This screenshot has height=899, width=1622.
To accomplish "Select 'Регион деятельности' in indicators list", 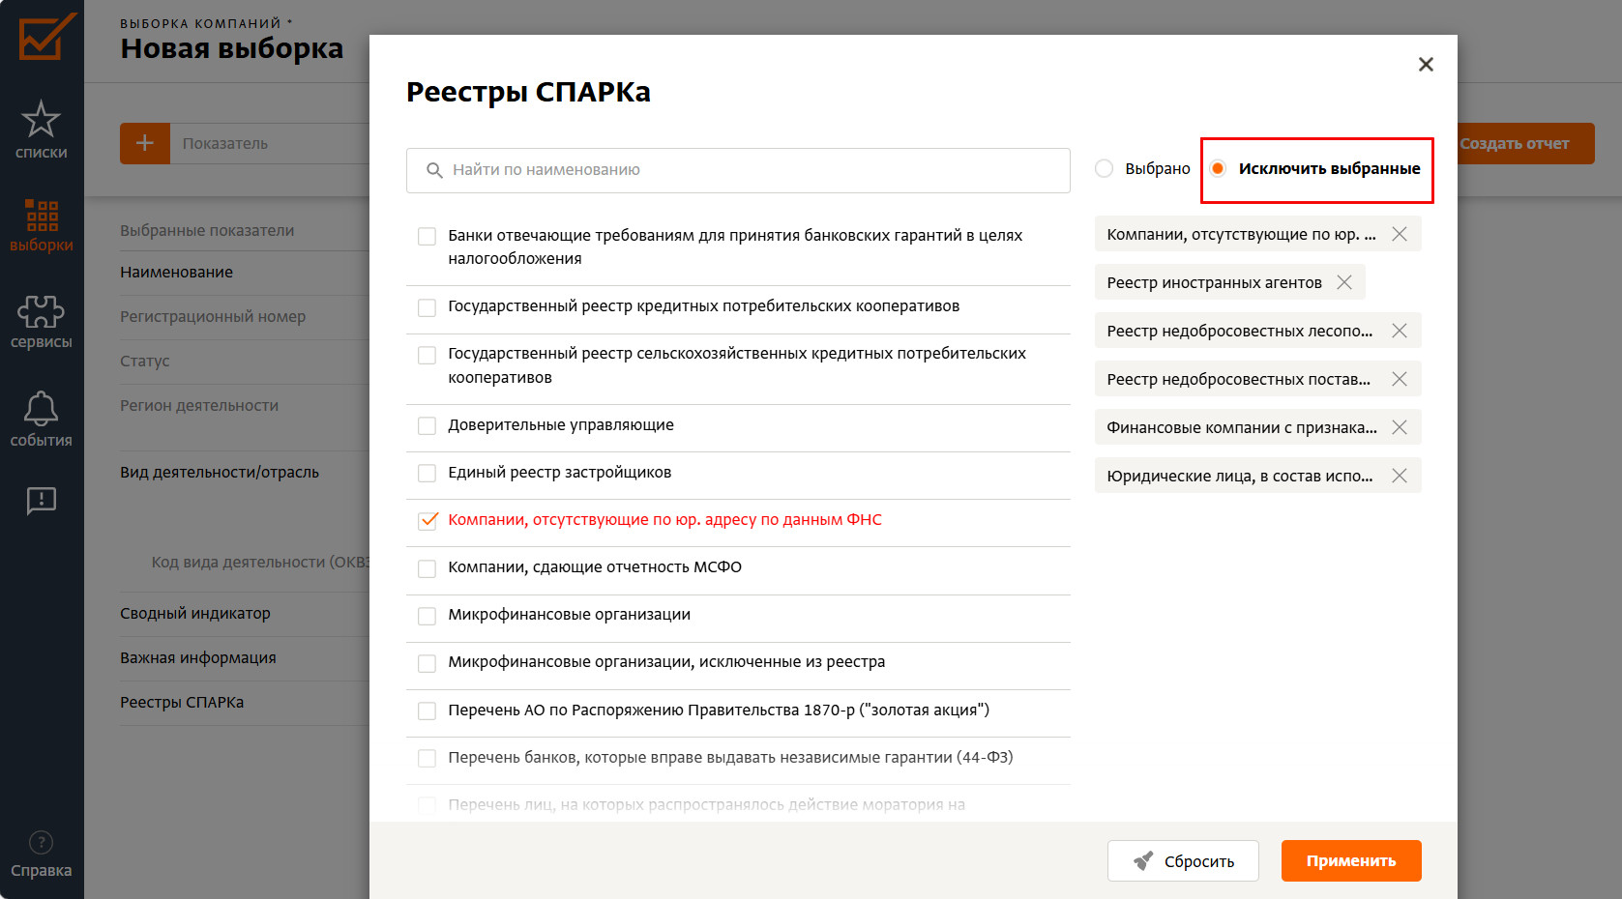I will [x=199, y=405].
